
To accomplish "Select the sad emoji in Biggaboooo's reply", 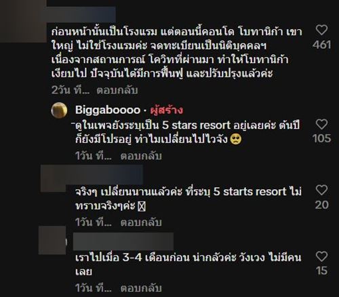I will point(235,140).
